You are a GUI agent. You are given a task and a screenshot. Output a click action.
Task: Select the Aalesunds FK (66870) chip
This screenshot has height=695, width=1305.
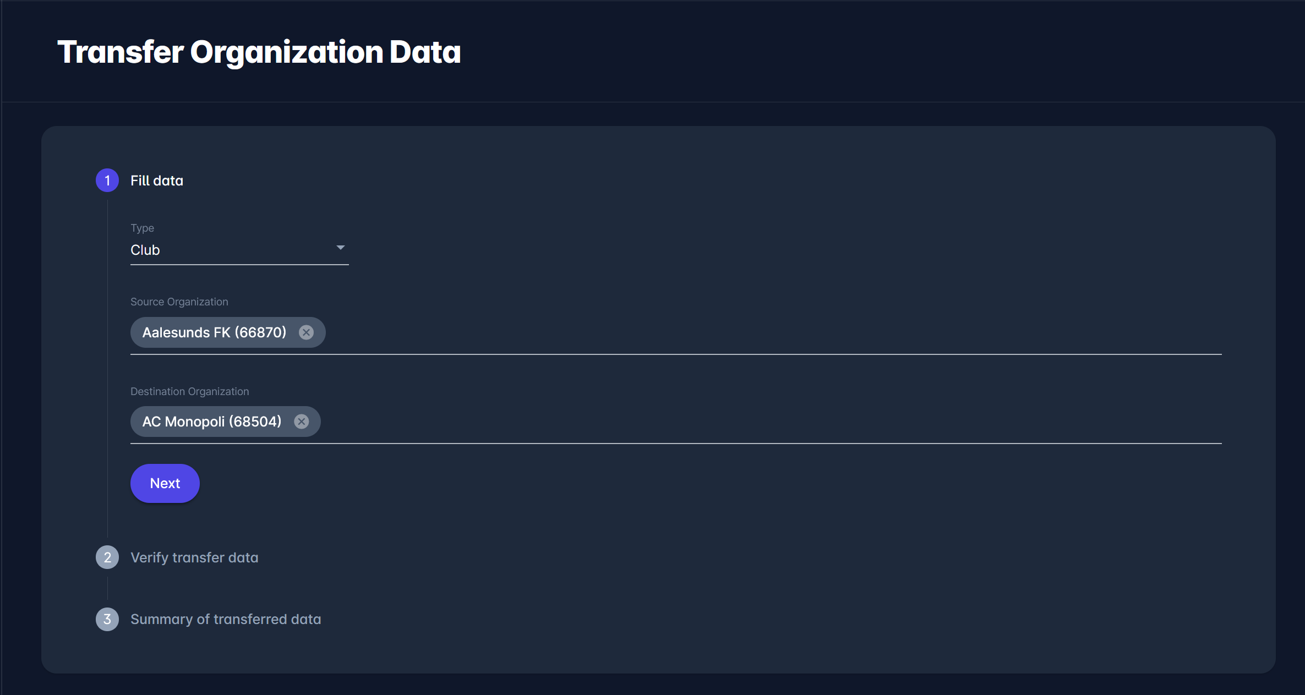[214, 332]
